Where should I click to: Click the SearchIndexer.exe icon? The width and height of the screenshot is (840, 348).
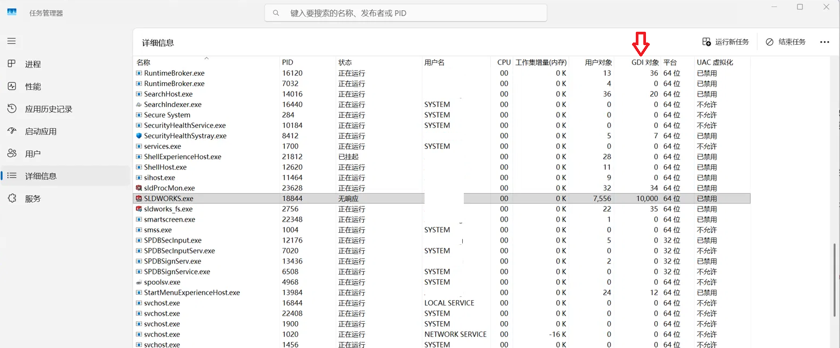139,105
